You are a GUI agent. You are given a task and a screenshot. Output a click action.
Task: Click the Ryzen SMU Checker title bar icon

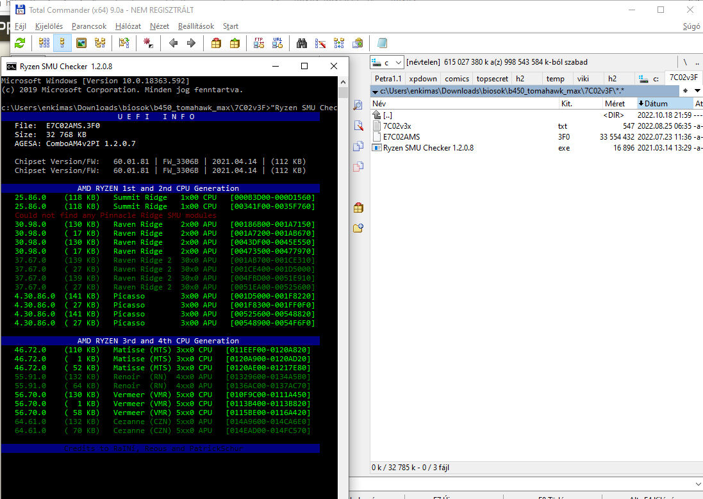coord(11,67)
